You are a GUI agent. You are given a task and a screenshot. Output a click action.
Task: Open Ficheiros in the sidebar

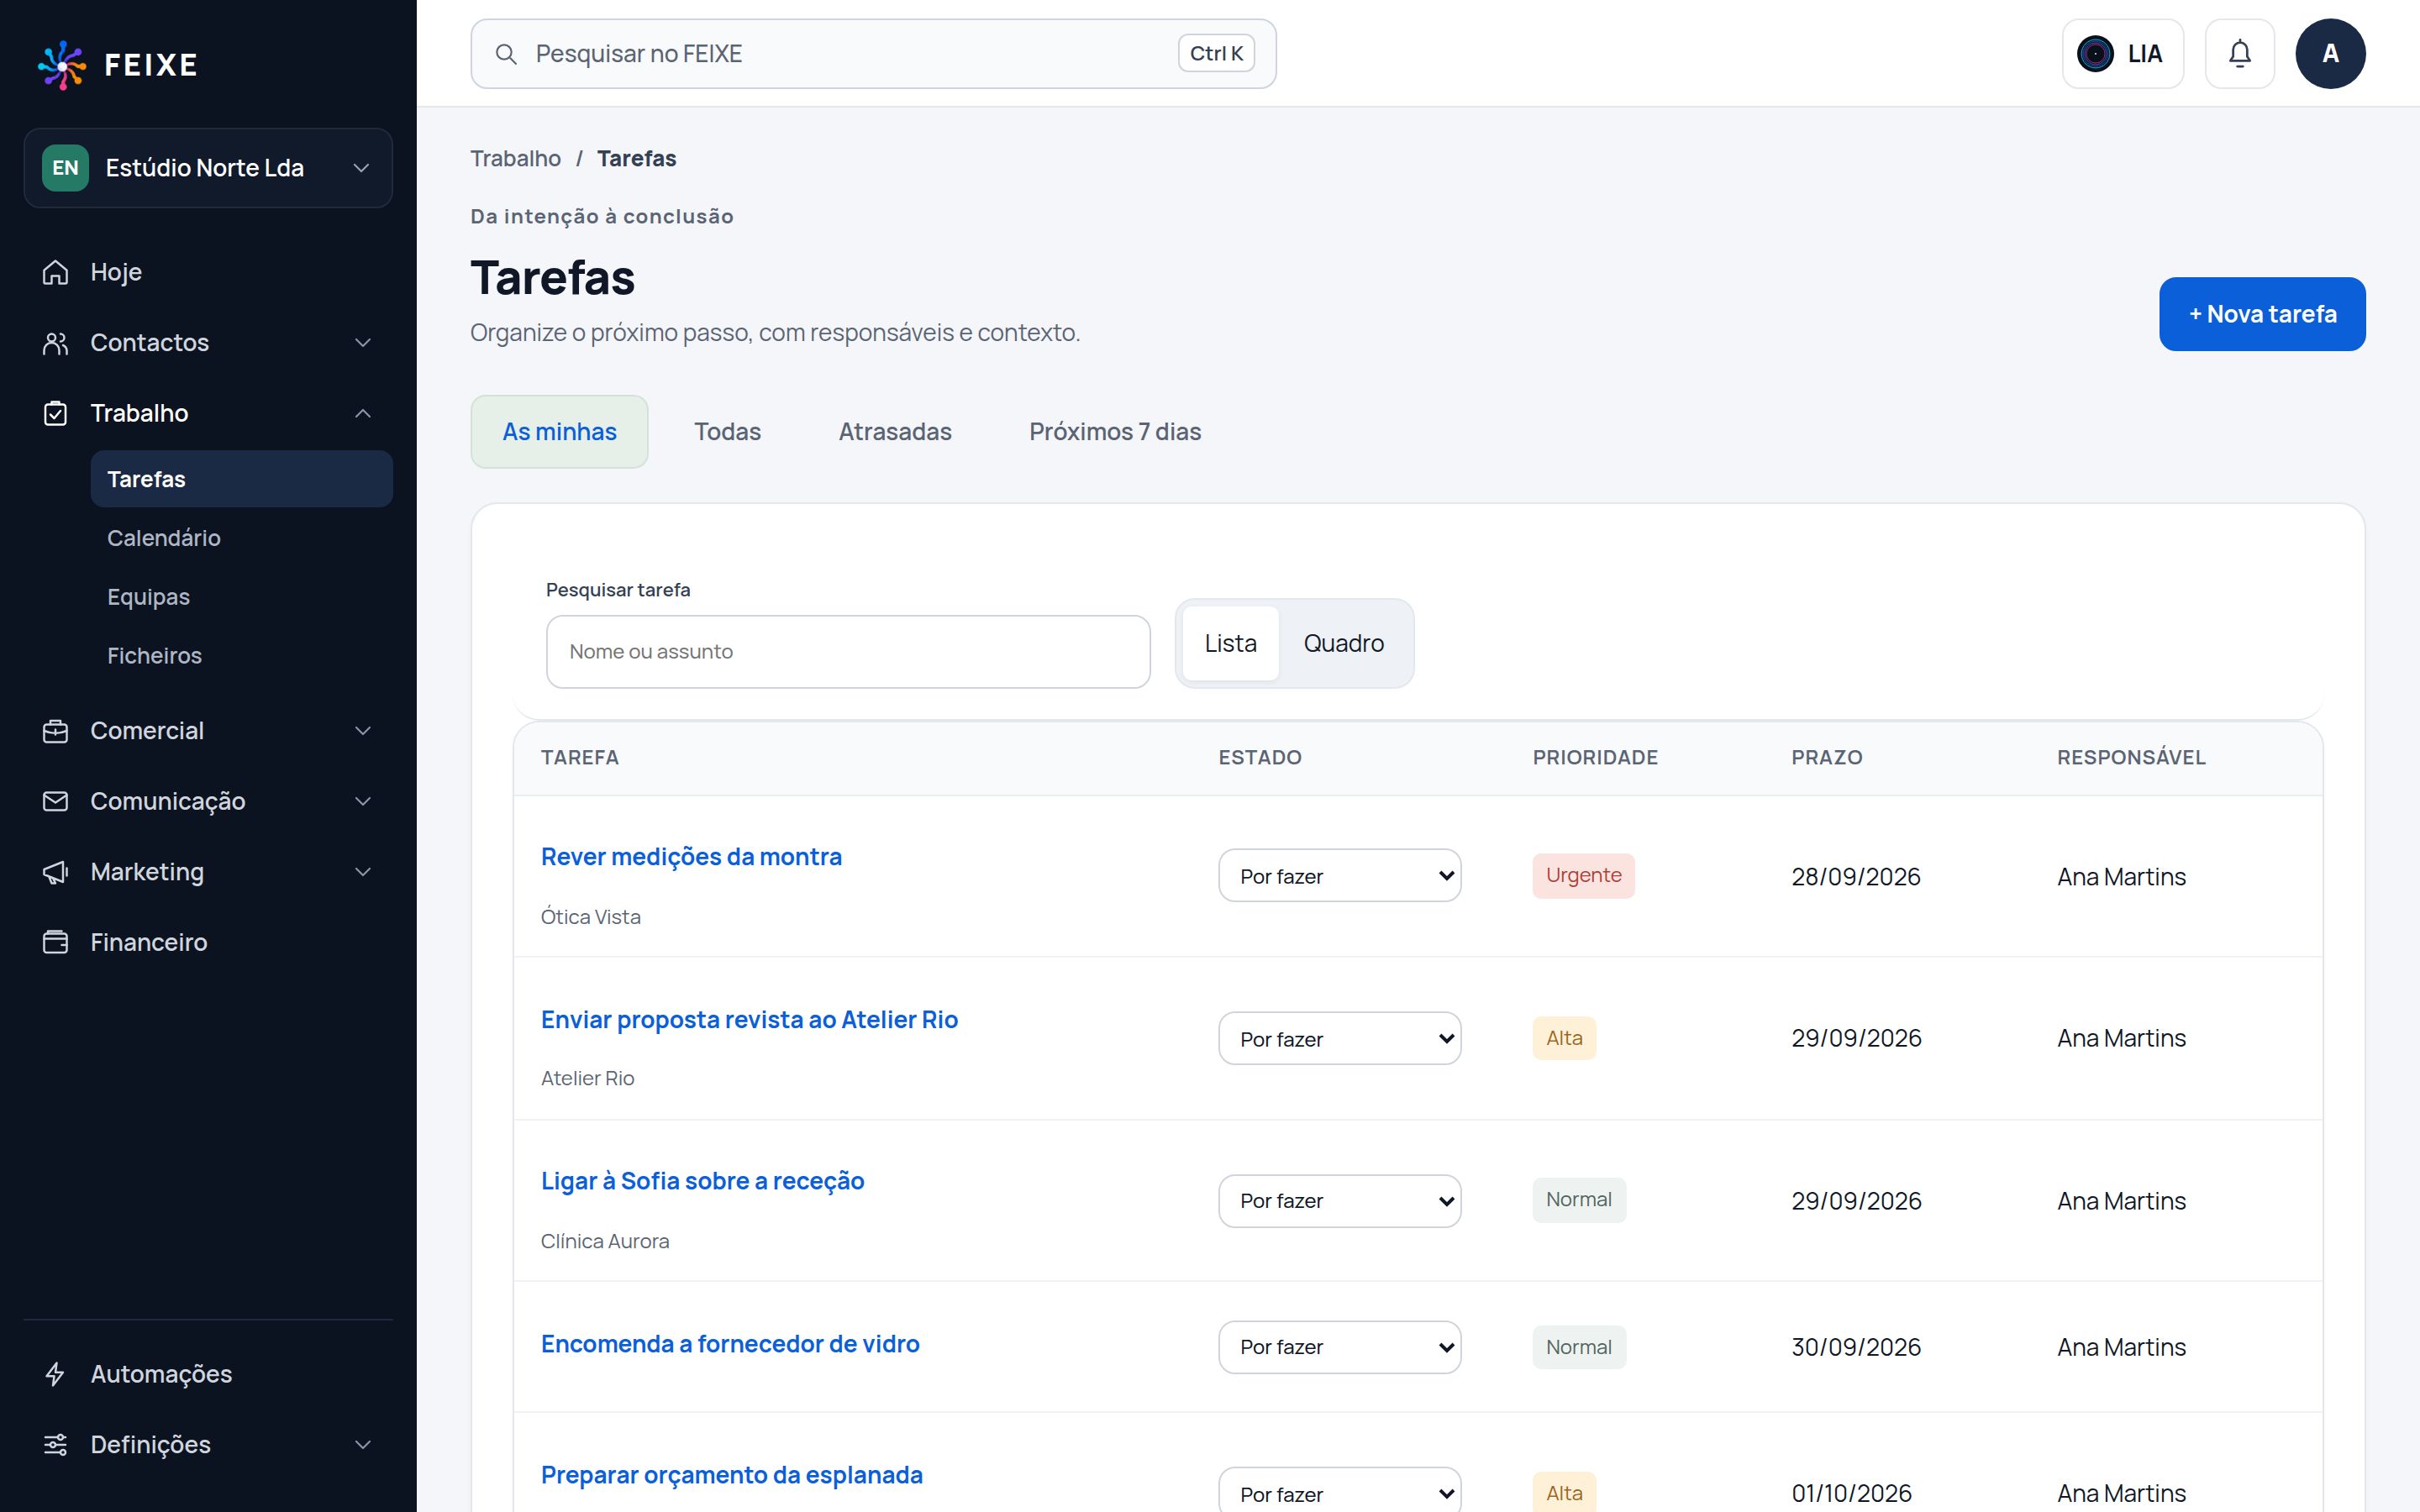(241, 656)
